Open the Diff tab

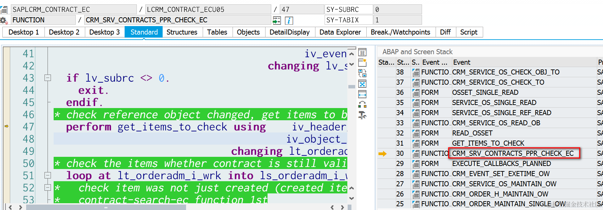coord(445,32)
